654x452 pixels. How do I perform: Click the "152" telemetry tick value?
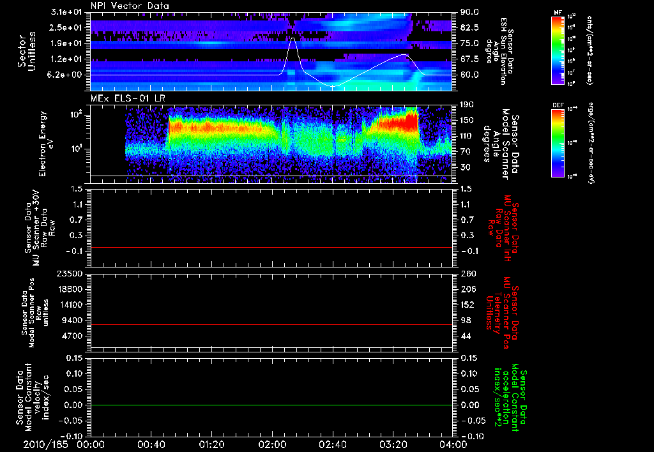[x=468, y=305]
